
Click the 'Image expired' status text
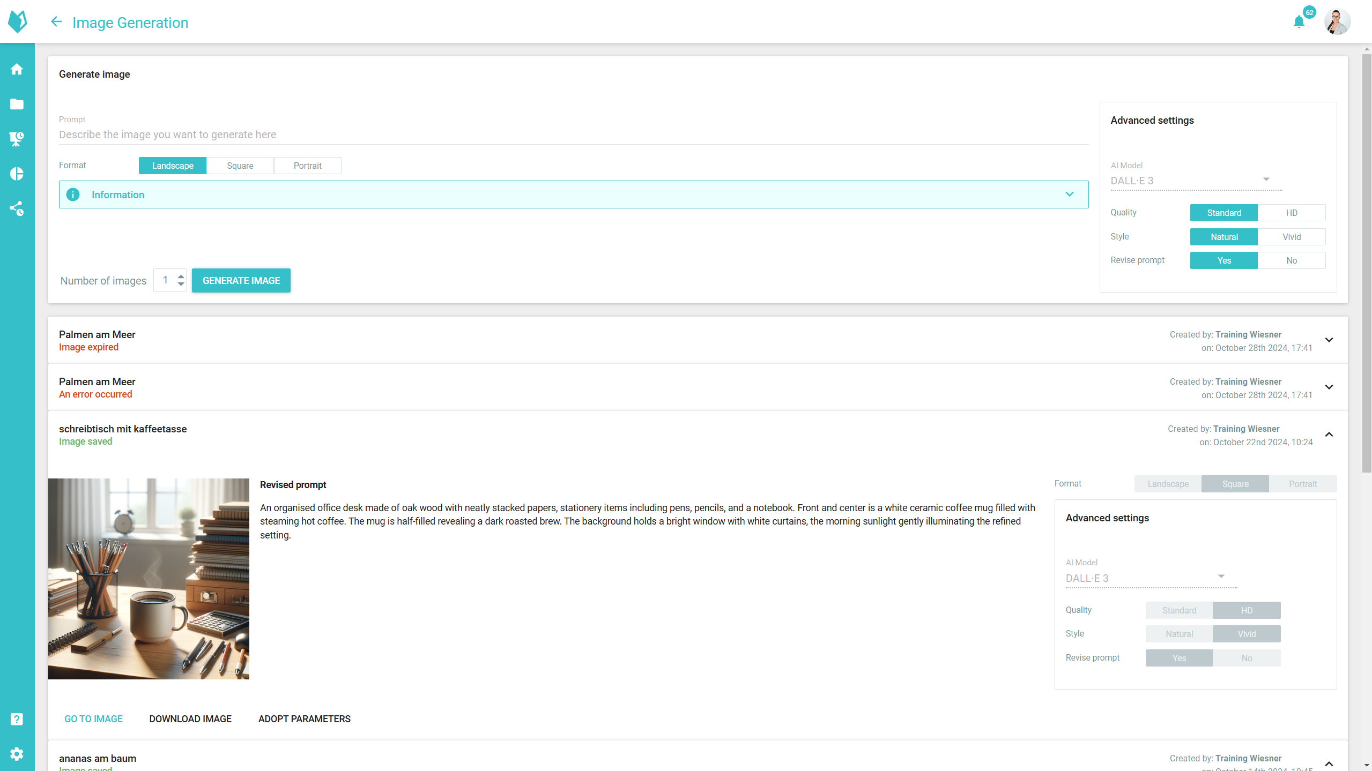click(x=88, y=347)
